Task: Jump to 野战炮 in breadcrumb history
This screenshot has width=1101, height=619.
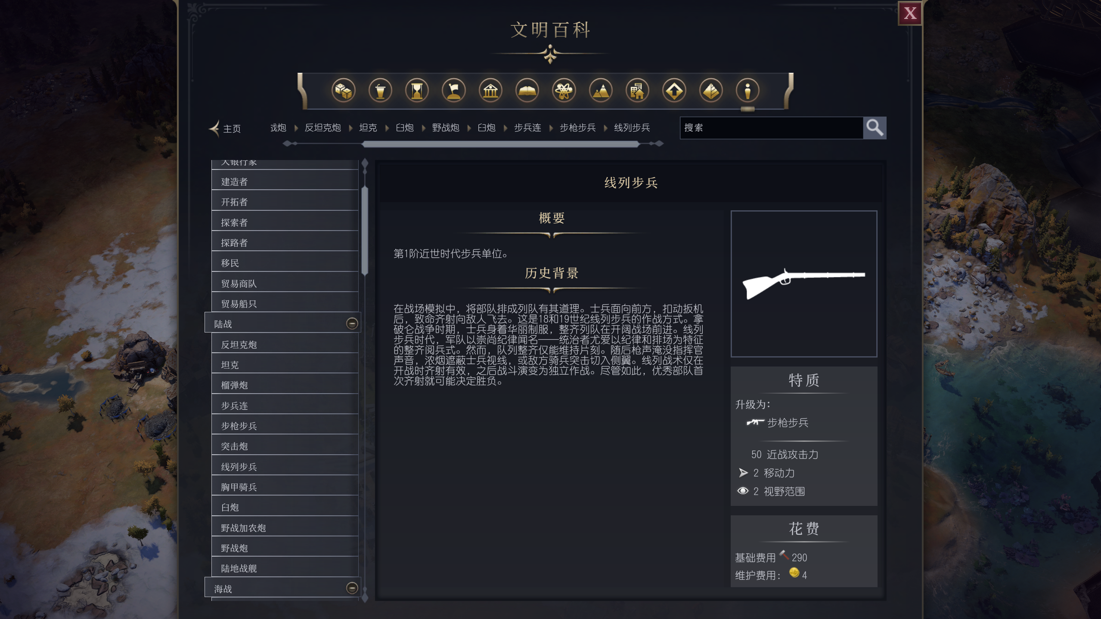Action: pyautogui.click(x=446, y=128)
